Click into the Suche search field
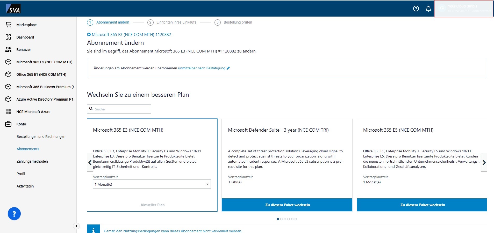494x233 pixels. [119, 109]
